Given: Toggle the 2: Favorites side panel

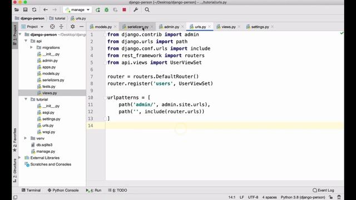Looking at the screenshot, I should pos(15,140).
